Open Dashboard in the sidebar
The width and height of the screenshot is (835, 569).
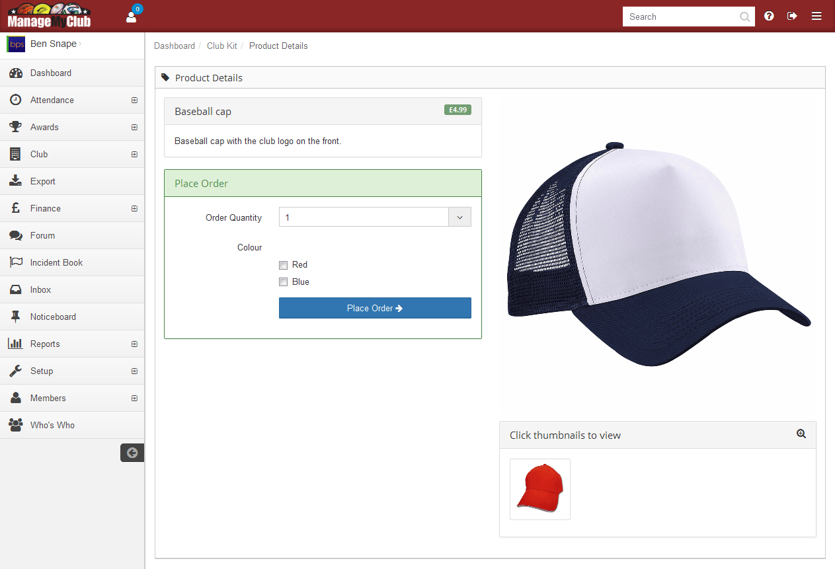point(72,73)
